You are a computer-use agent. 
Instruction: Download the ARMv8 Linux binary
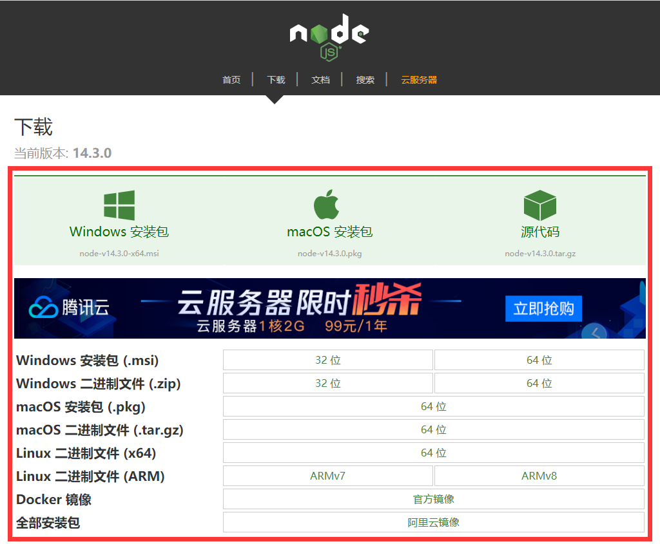click(539, 476)
